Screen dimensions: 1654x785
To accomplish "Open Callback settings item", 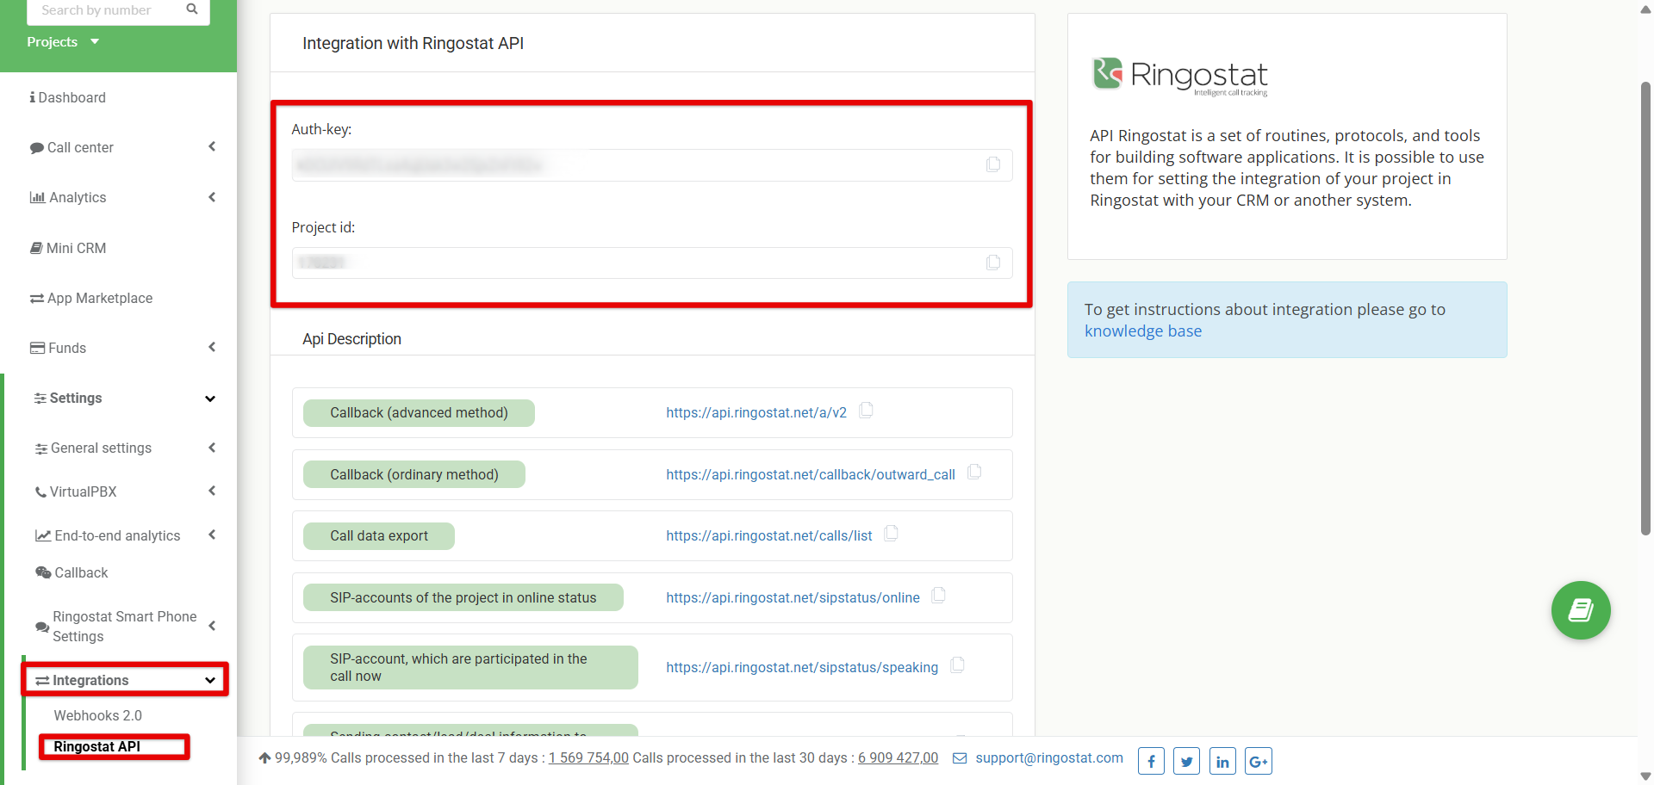I will [x=72, y=572].
